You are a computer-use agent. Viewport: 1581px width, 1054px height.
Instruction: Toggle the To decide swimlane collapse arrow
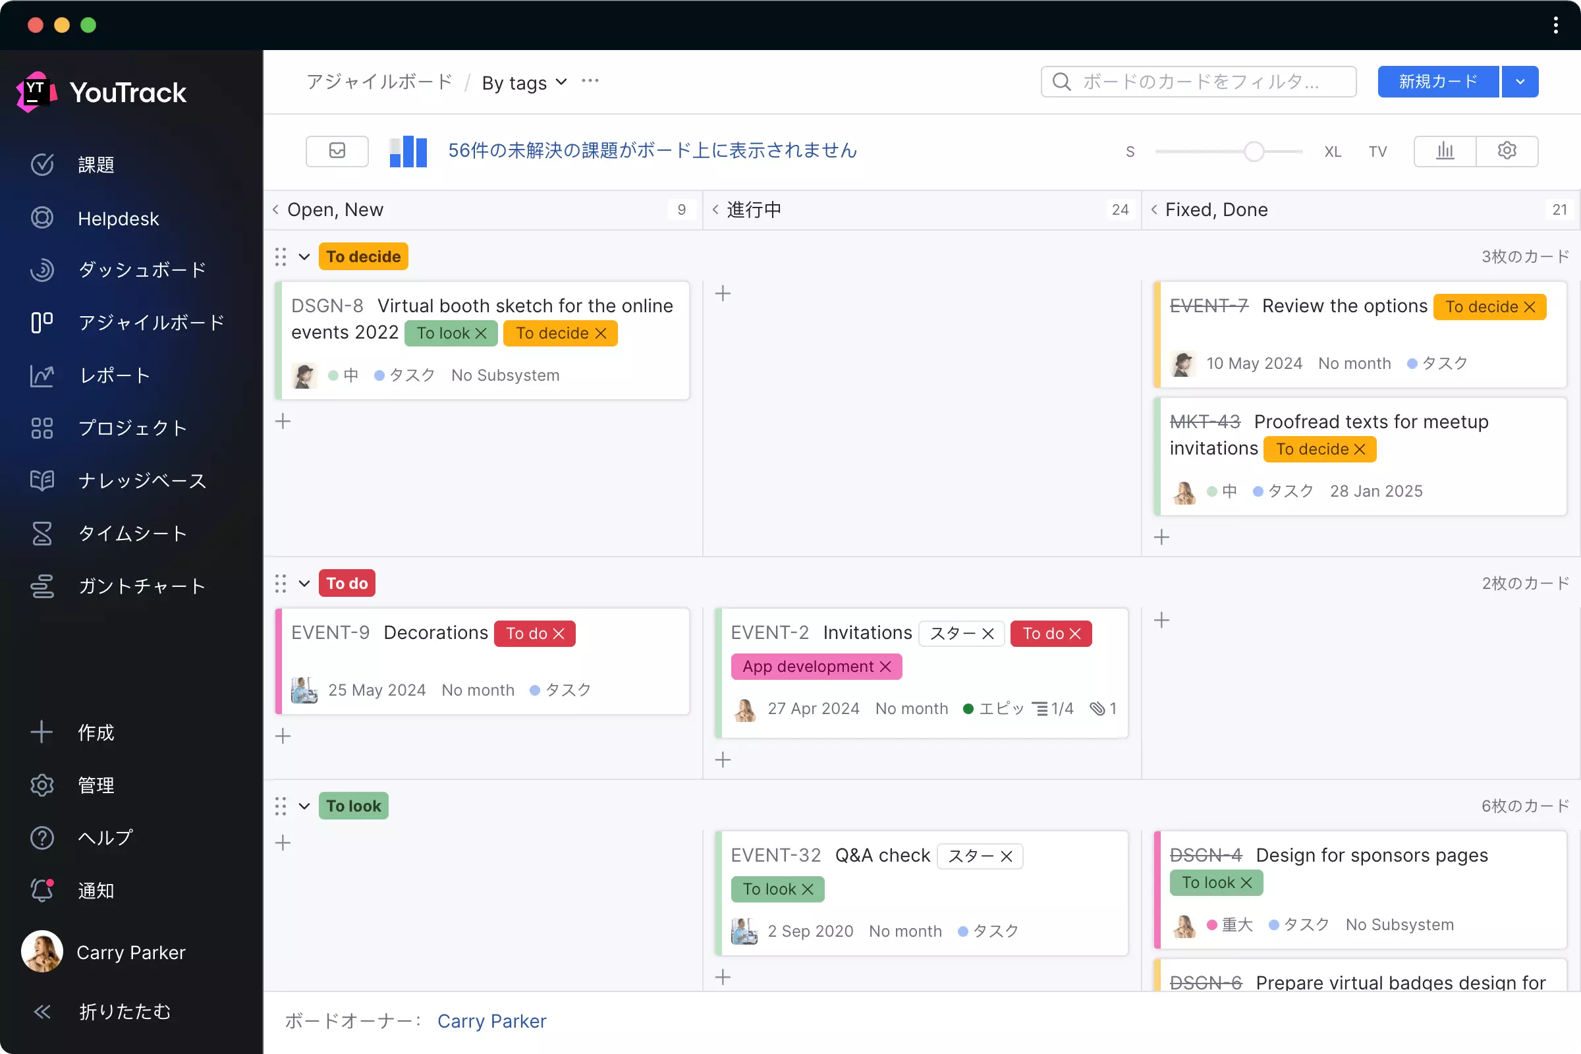point(304,256)
